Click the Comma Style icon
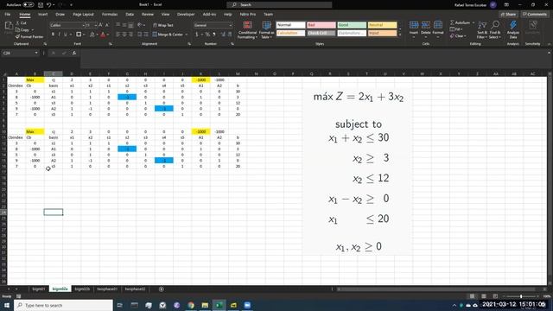Image resolution: width=553 pixels, height=311 pixels. coord(214,35)
